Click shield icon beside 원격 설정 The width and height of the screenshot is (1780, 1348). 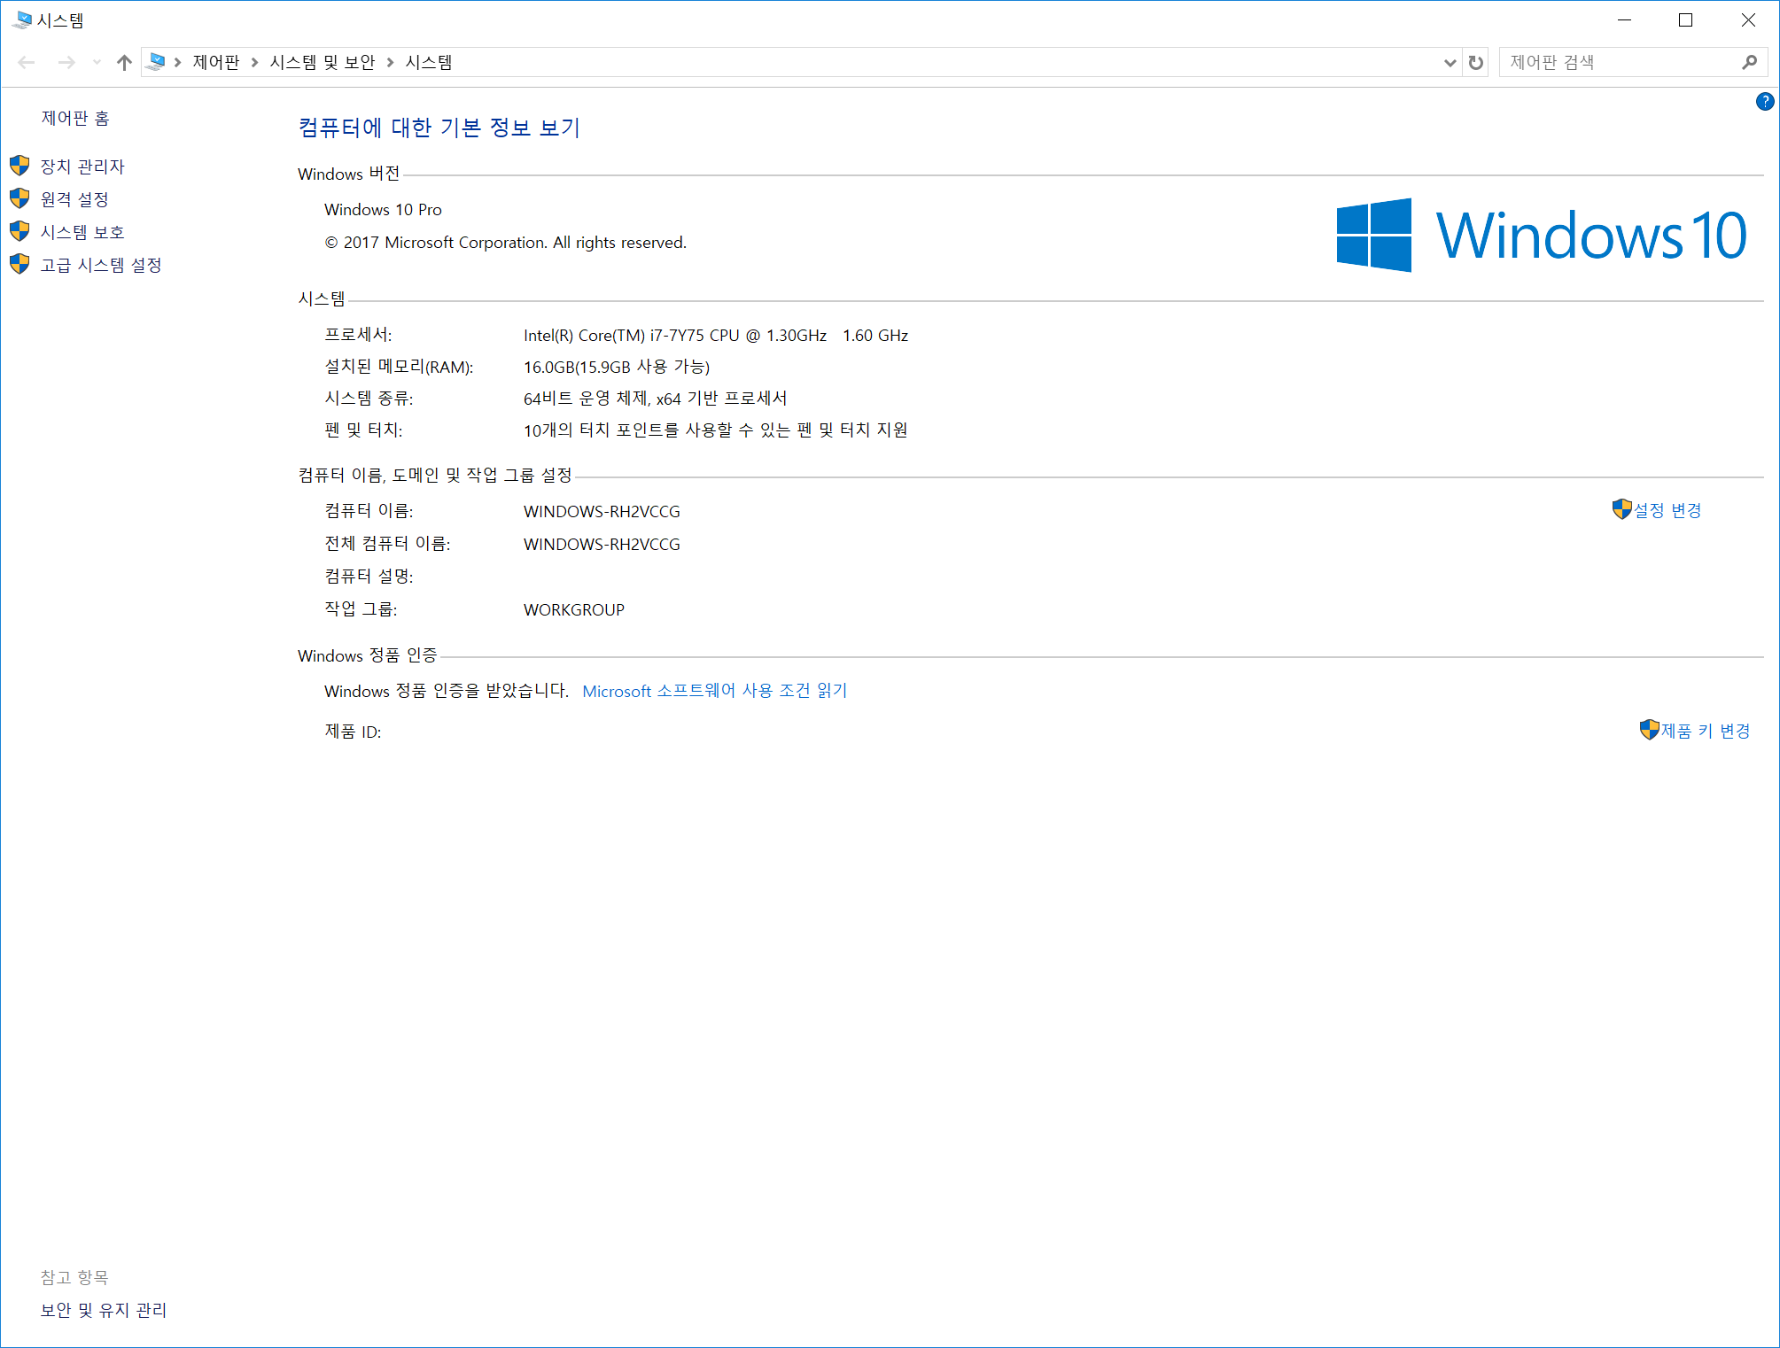point(19,198)
